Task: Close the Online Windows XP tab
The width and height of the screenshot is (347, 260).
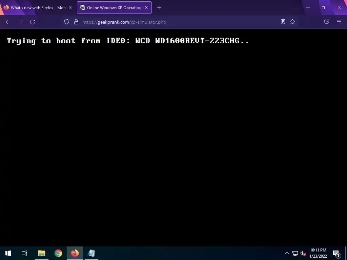Action: coord(146,7)
